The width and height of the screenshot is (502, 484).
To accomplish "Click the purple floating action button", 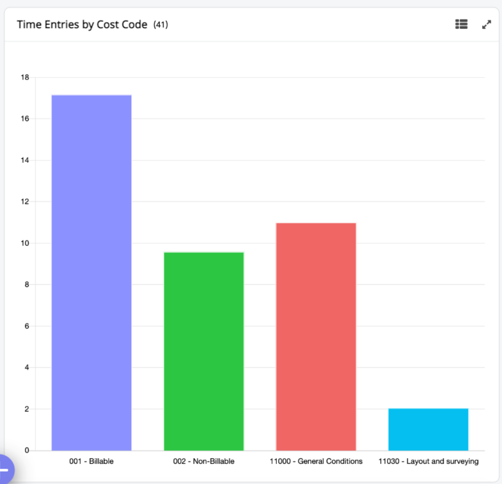I will pyautogui.click(x=5, y=469).
